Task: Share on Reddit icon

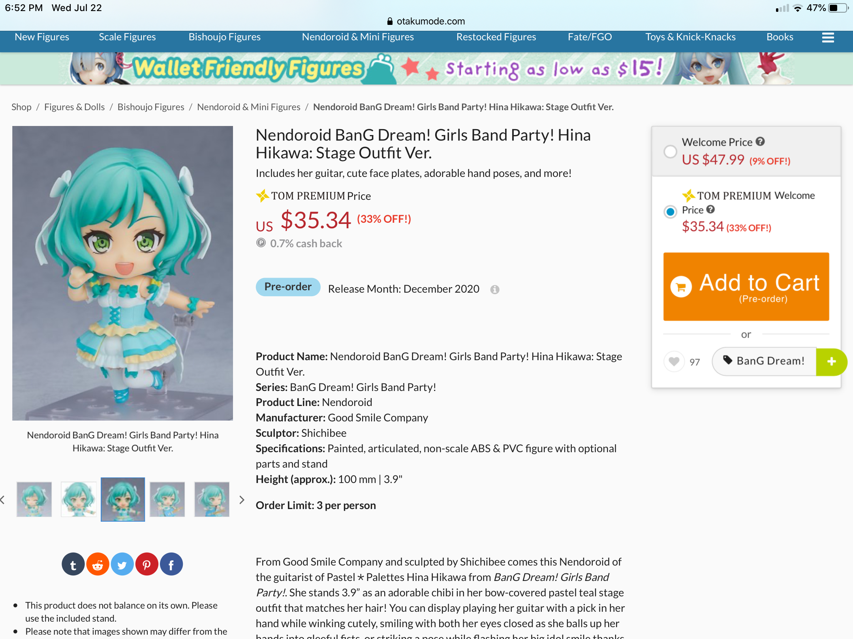Action: [x=98, y=564]
